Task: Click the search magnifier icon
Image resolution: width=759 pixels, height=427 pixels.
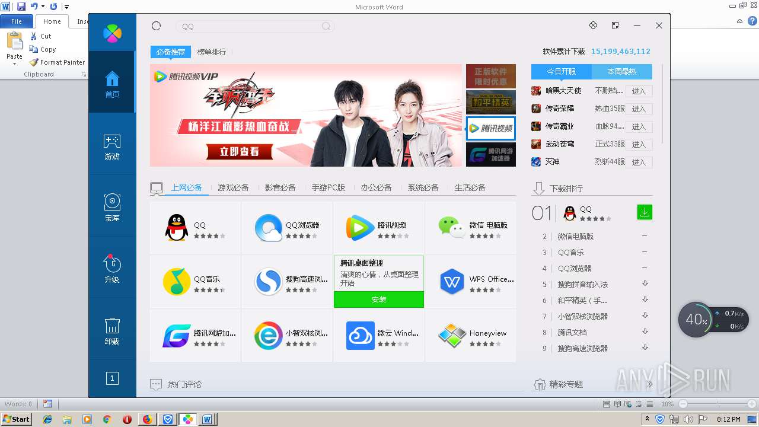Action: (x=326, y=26)
